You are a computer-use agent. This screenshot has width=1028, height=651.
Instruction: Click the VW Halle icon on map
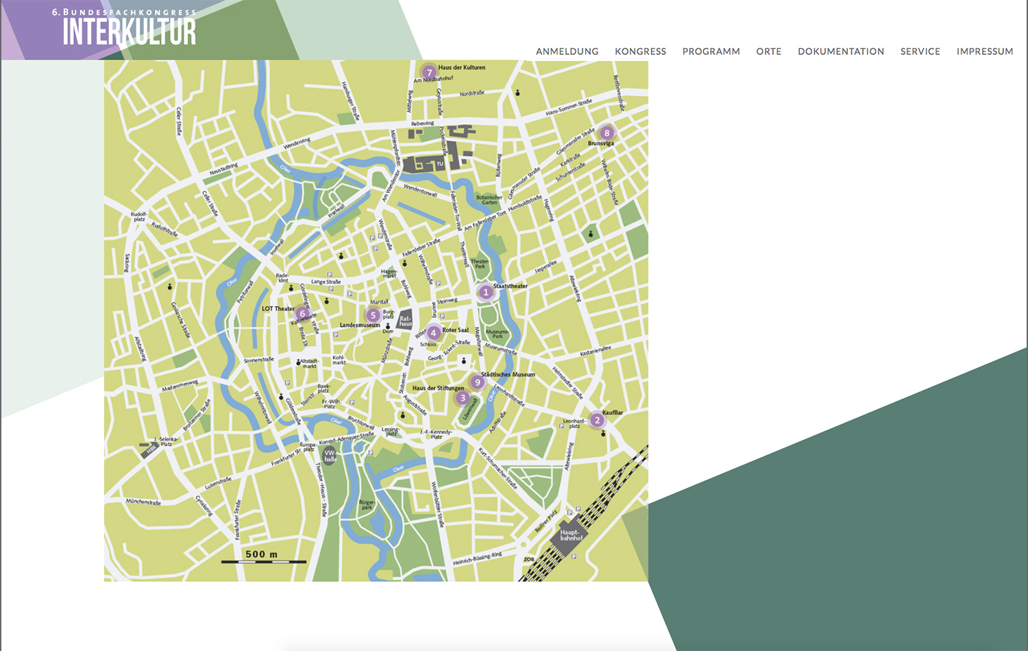(330, 456)
